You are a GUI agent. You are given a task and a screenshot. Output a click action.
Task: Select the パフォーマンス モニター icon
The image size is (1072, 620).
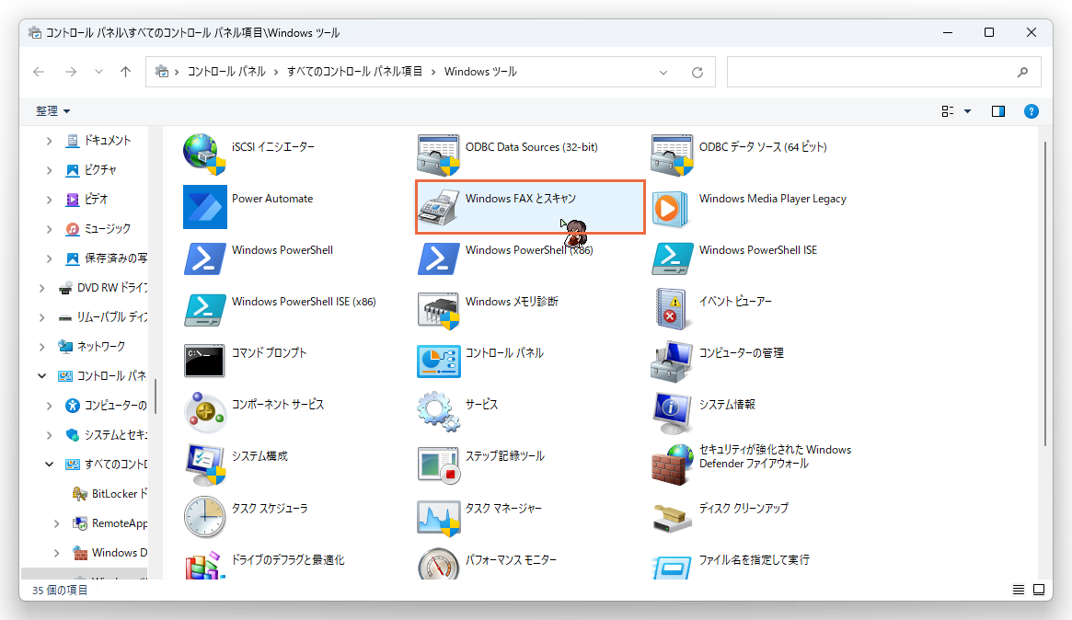coord(438,563)
